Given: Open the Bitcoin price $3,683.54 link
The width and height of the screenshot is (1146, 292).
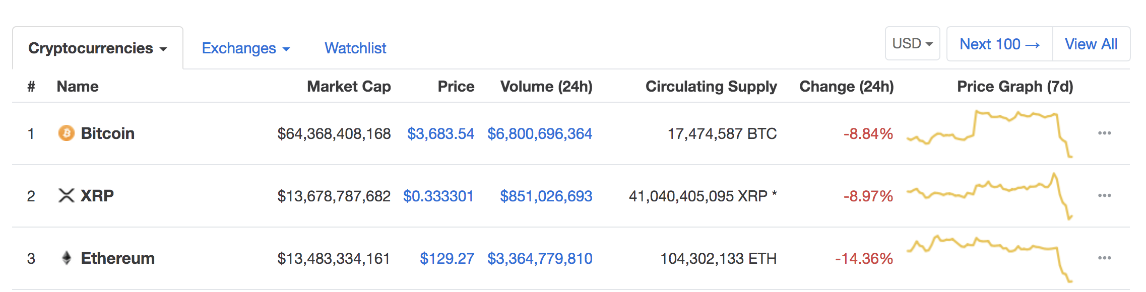Looking at the screenshot, I should pos(440,133).
